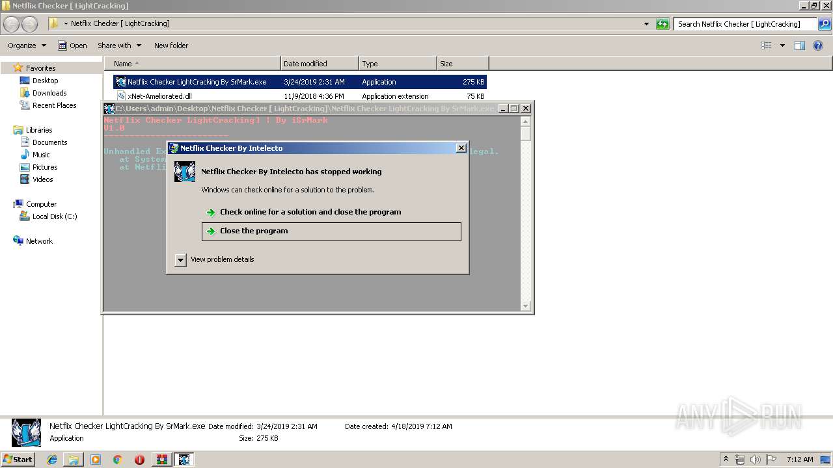Open the Music library
The image size is (833, 468).
click(x=41, y=155)
